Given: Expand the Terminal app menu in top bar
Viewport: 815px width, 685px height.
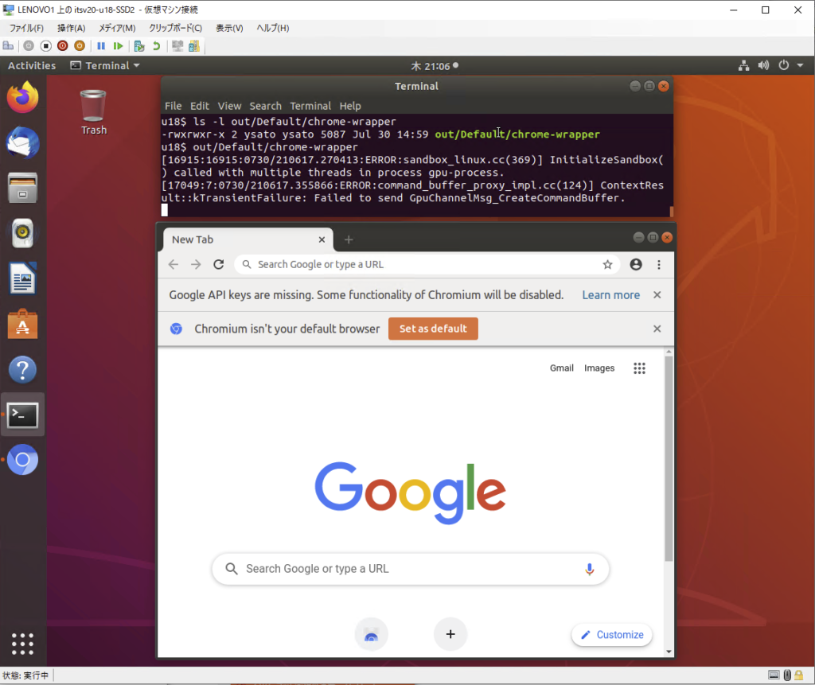Looking at the screenshot, I should pyautogui.click(x=105, y=65).
